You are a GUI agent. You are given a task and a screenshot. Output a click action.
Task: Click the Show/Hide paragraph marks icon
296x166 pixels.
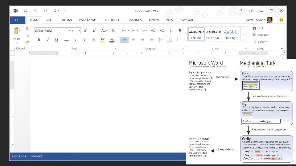(x=180, y=30)
